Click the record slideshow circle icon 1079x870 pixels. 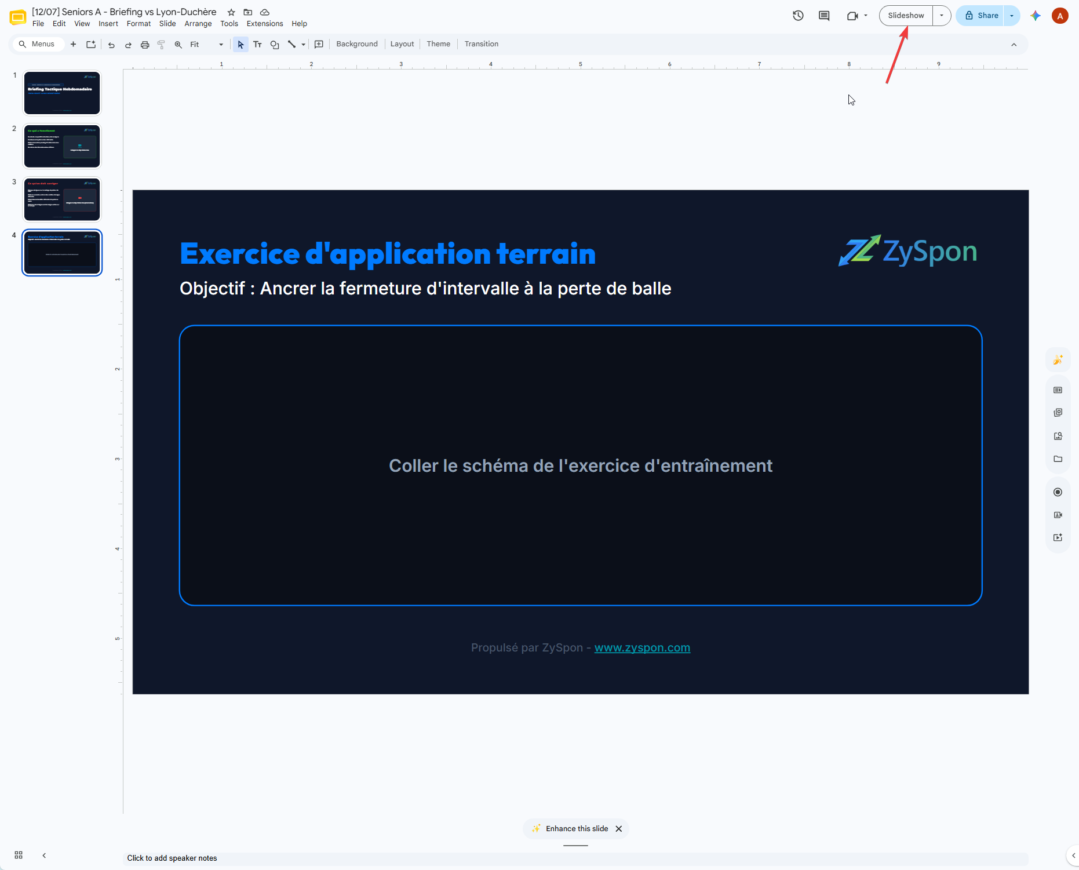point(1058,492)
